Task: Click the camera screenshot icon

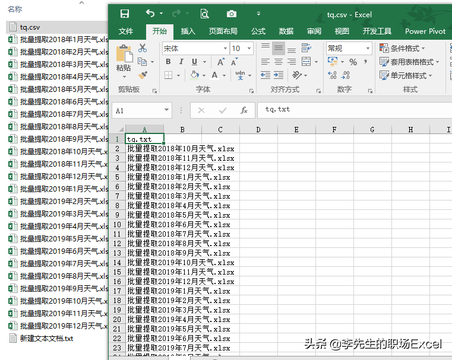Action: 232,14
